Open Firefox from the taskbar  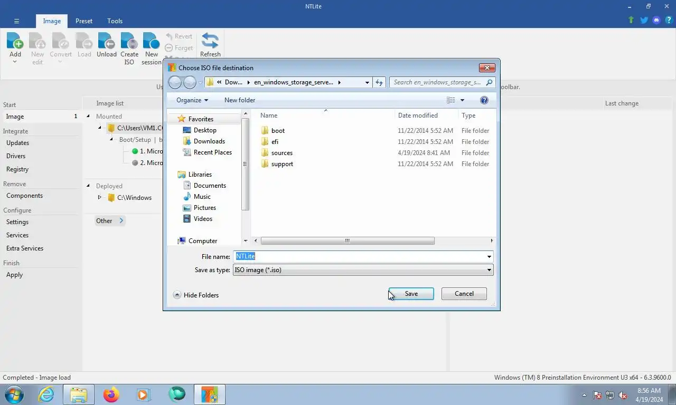tap(111, 394)
